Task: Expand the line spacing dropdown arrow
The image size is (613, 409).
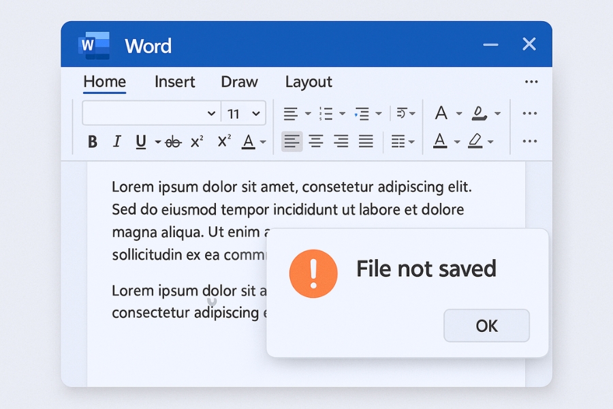Action: [x=412, y=142]
